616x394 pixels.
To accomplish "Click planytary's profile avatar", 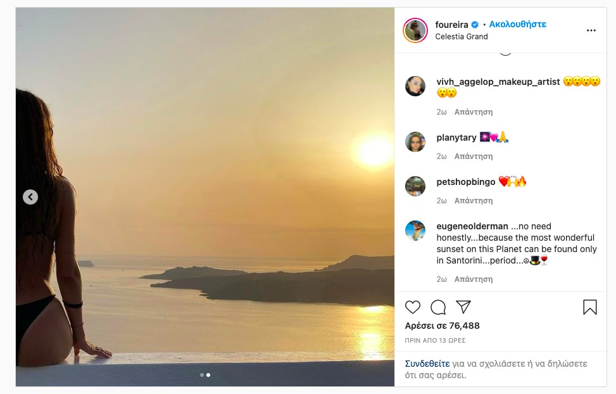I will (x=415, y=142).
